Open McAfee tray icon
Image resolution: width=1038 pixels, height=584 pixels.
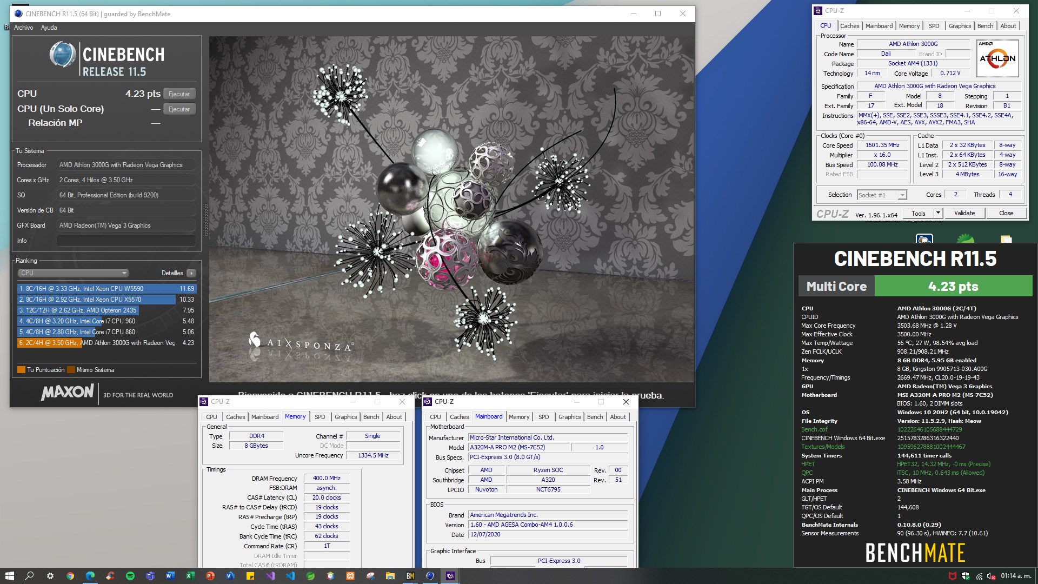(x=953, y=576)
